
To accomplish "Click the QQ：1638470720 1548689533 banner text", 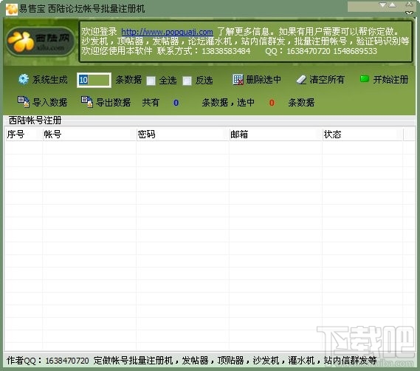I will [x=321, y=51].
